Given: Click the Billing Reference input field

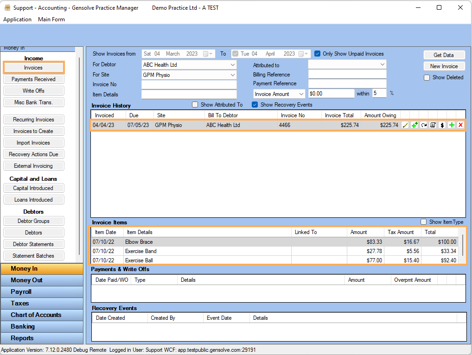Looking at the screenshot, I should click(x=347, y=74).
